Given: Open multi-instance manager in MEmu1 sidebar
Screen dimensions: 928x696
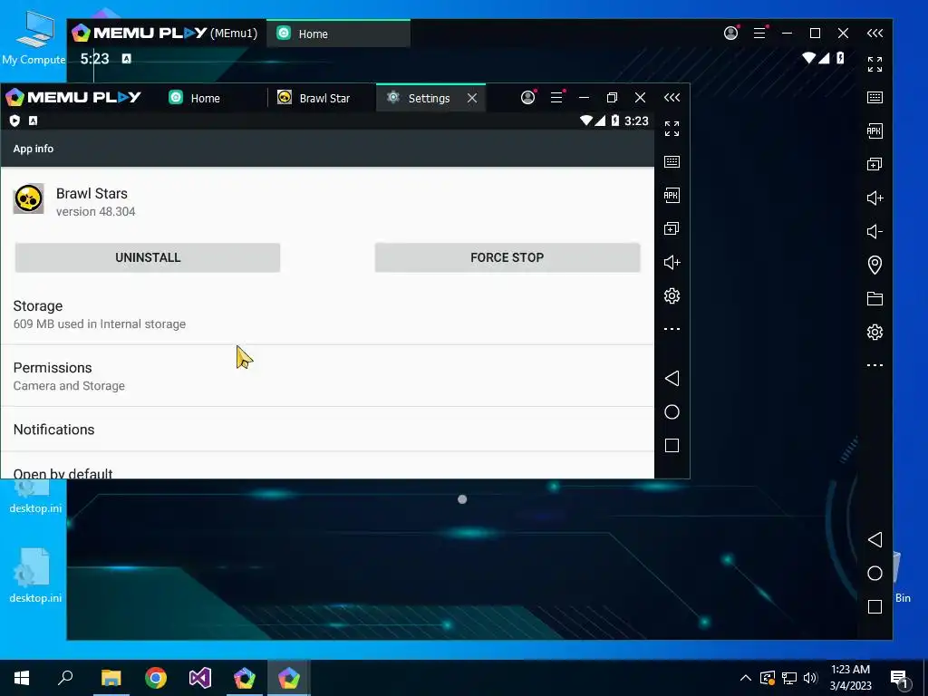Looking at the screenshot, I should coord(875,164).
